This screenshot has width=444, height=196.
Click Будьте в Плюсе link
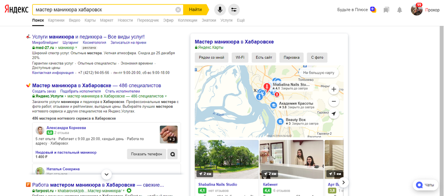pyautogui.click(x=353, y=10)
